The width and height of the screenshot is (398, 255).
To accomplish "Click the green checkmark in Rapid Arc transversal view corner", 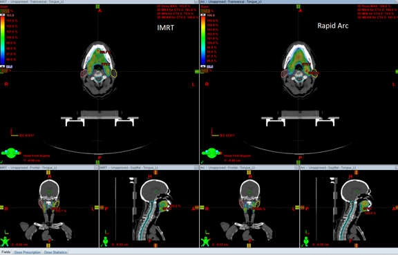I will pyautogui.click(x=202, y=162).
